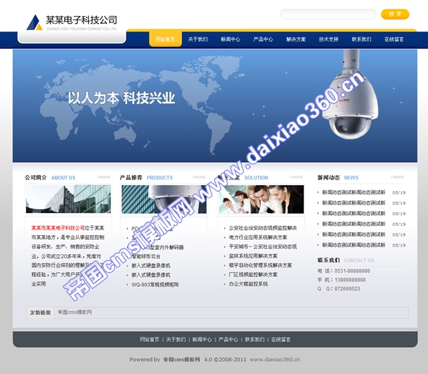Open 产品中心 in the top navigation
This screenshot has width=428, height=374.
point(263,40)
